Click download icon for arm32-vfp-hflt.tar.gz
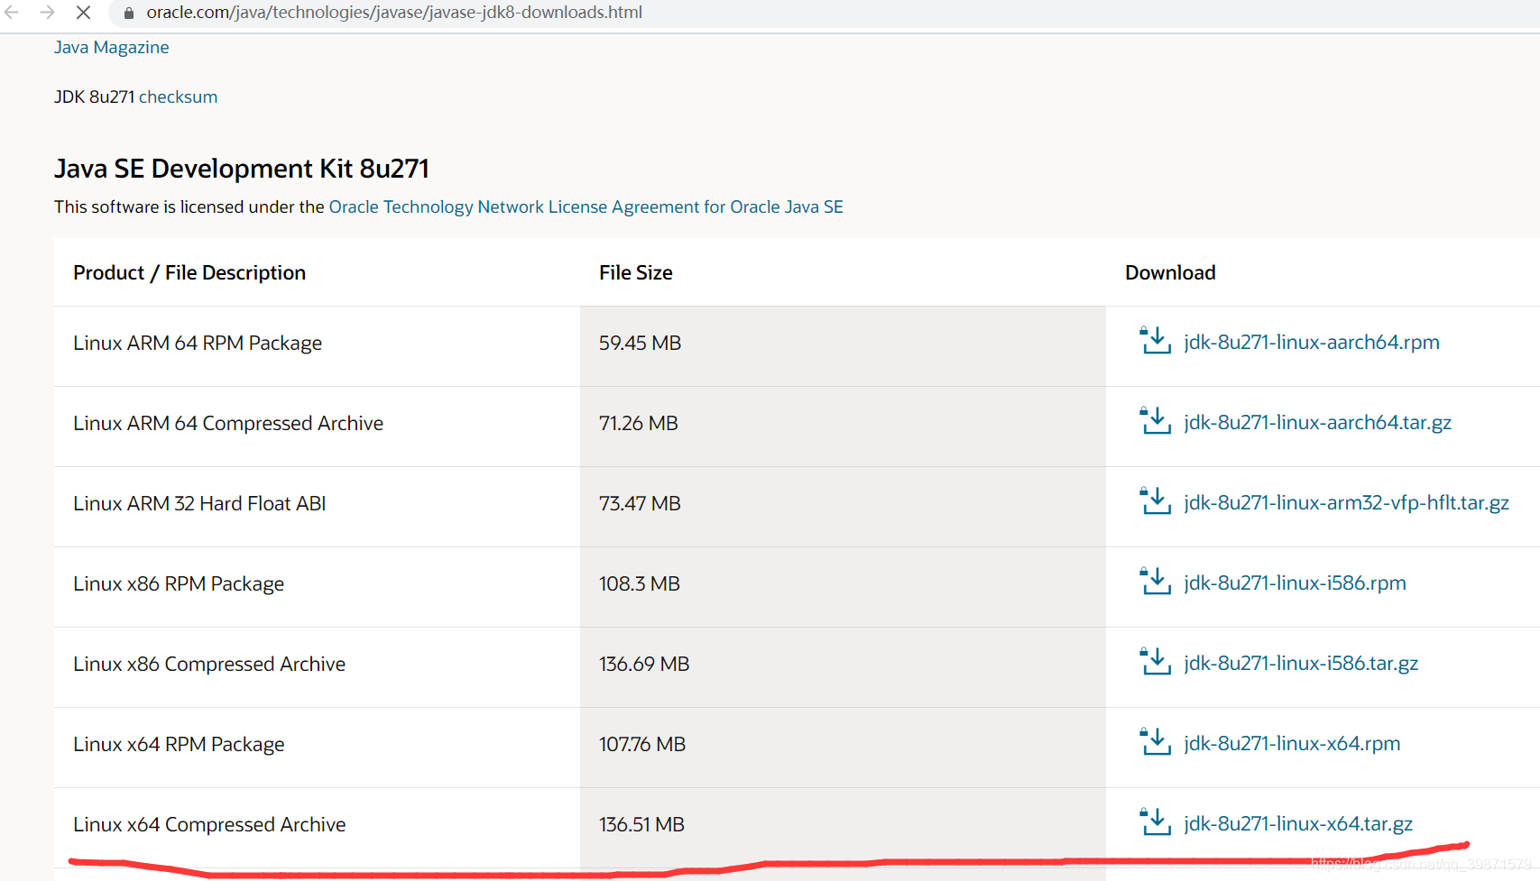 pos(1155,501)
